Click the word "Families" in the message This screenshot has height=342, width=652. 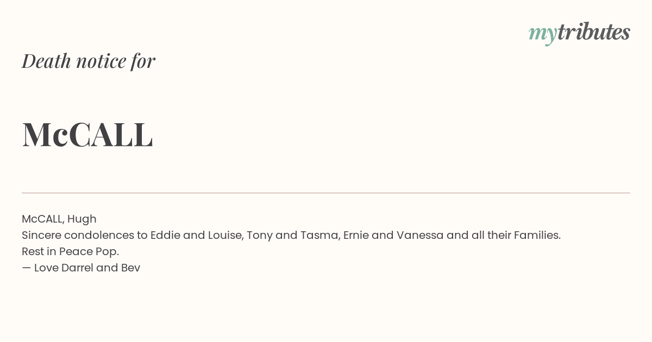pyautogui.click(x=536, y=235)
